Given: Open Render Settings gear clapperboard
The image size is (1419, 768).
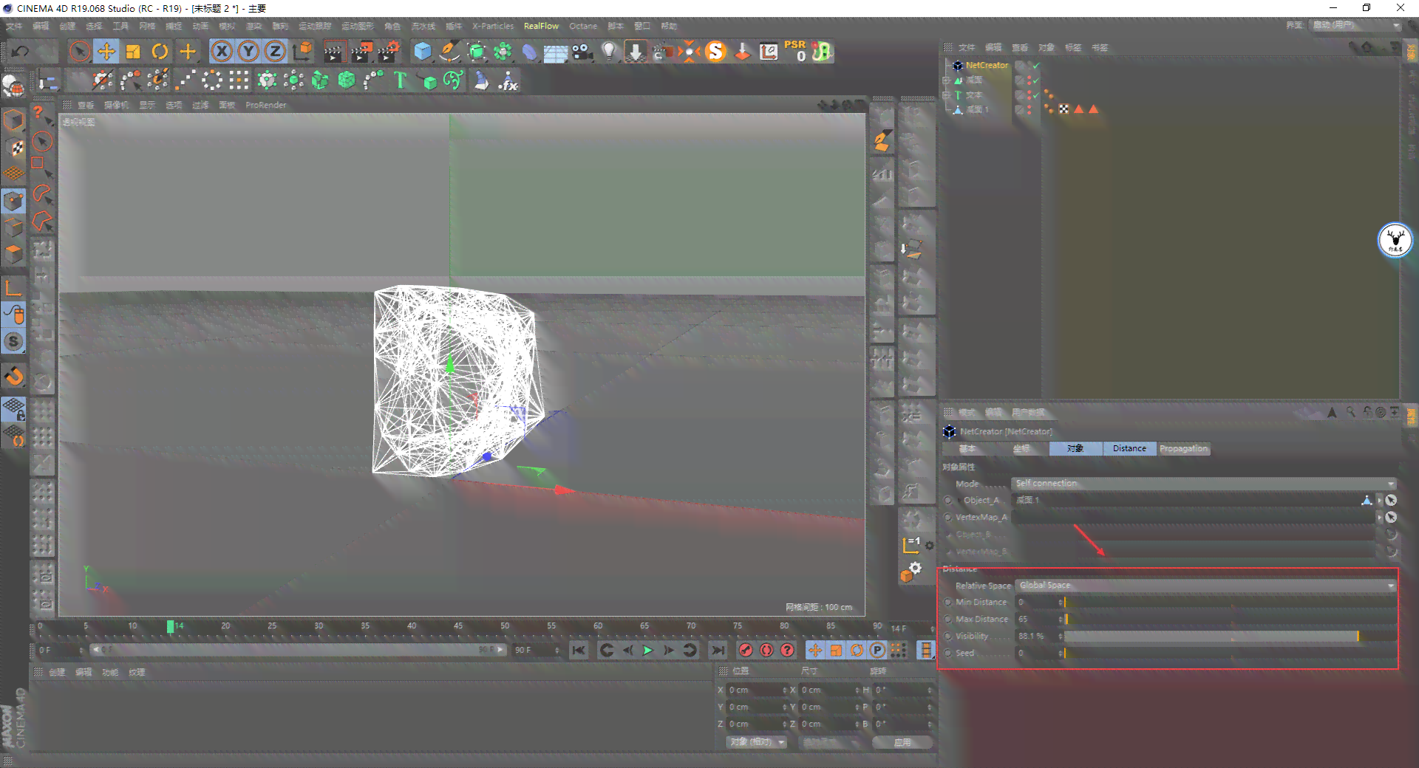Looking at the screenshot, I should point(388,51).
